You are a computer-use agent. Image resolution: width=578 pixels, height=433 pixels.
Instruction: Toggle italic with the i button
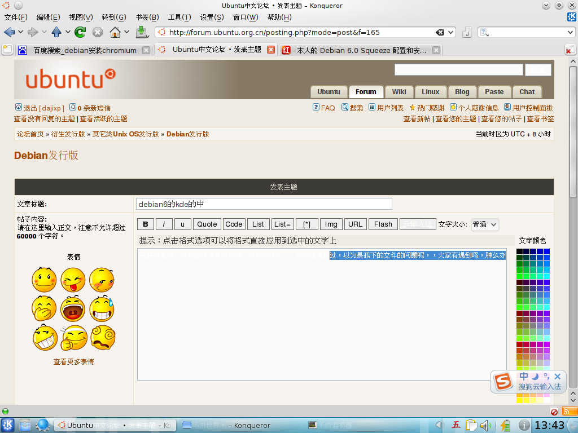tap(164, 224)
